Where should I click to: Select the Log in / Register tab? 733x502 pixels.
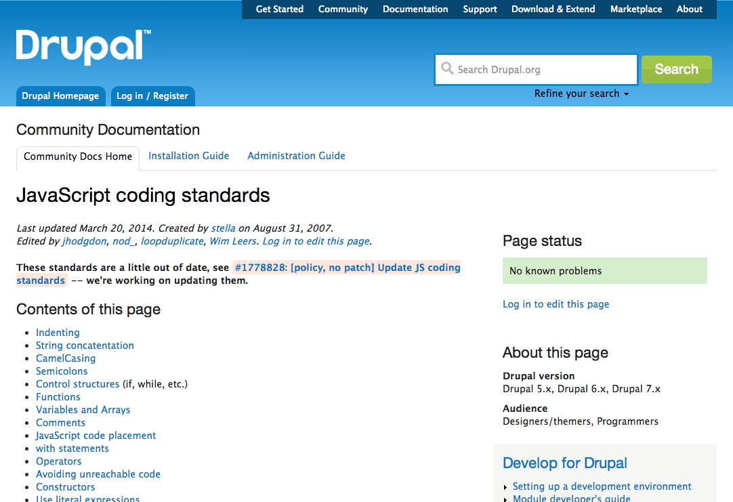click(152, 96)
